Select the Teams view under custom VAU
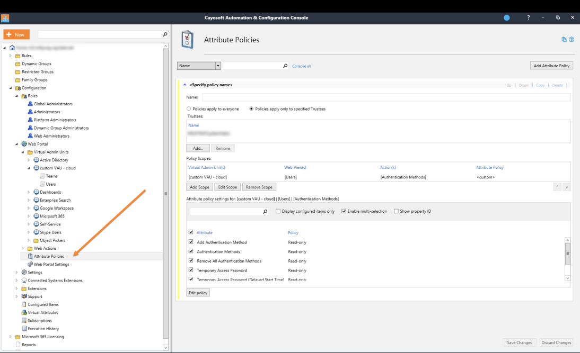 pos(51,176)
